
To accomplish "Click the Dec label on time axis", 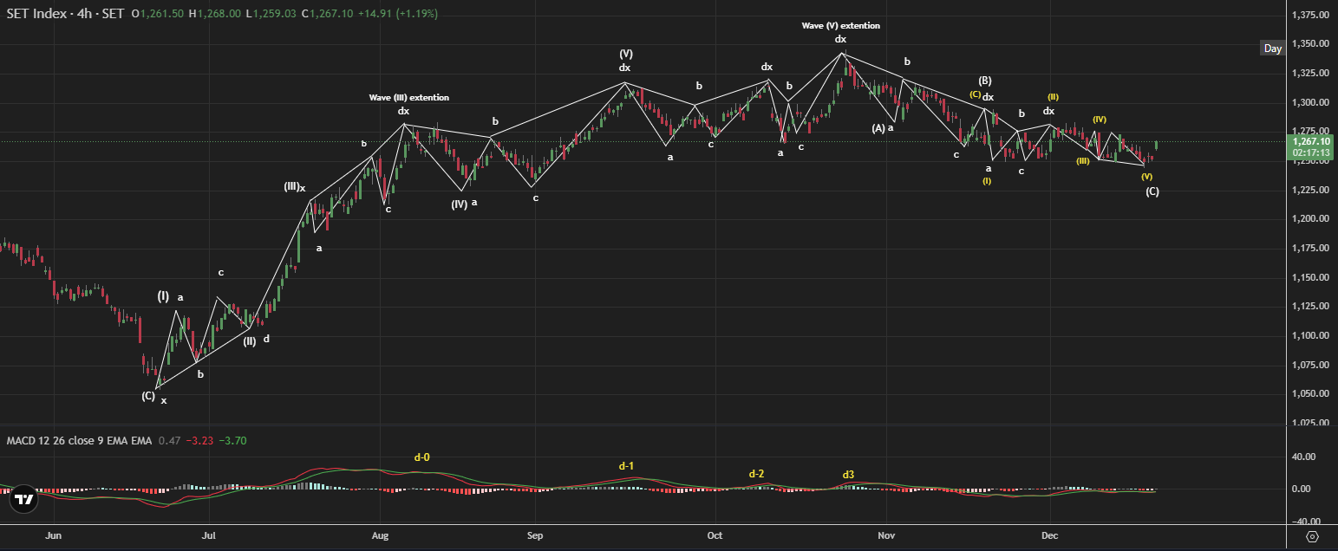I will coord(1048,536).
